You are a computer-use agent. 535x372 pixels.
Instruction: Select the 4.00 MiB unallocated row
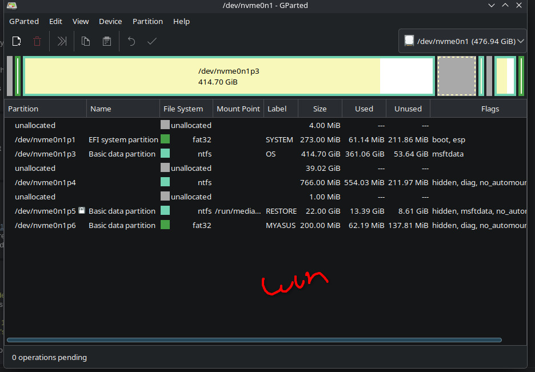coord(265,125)
